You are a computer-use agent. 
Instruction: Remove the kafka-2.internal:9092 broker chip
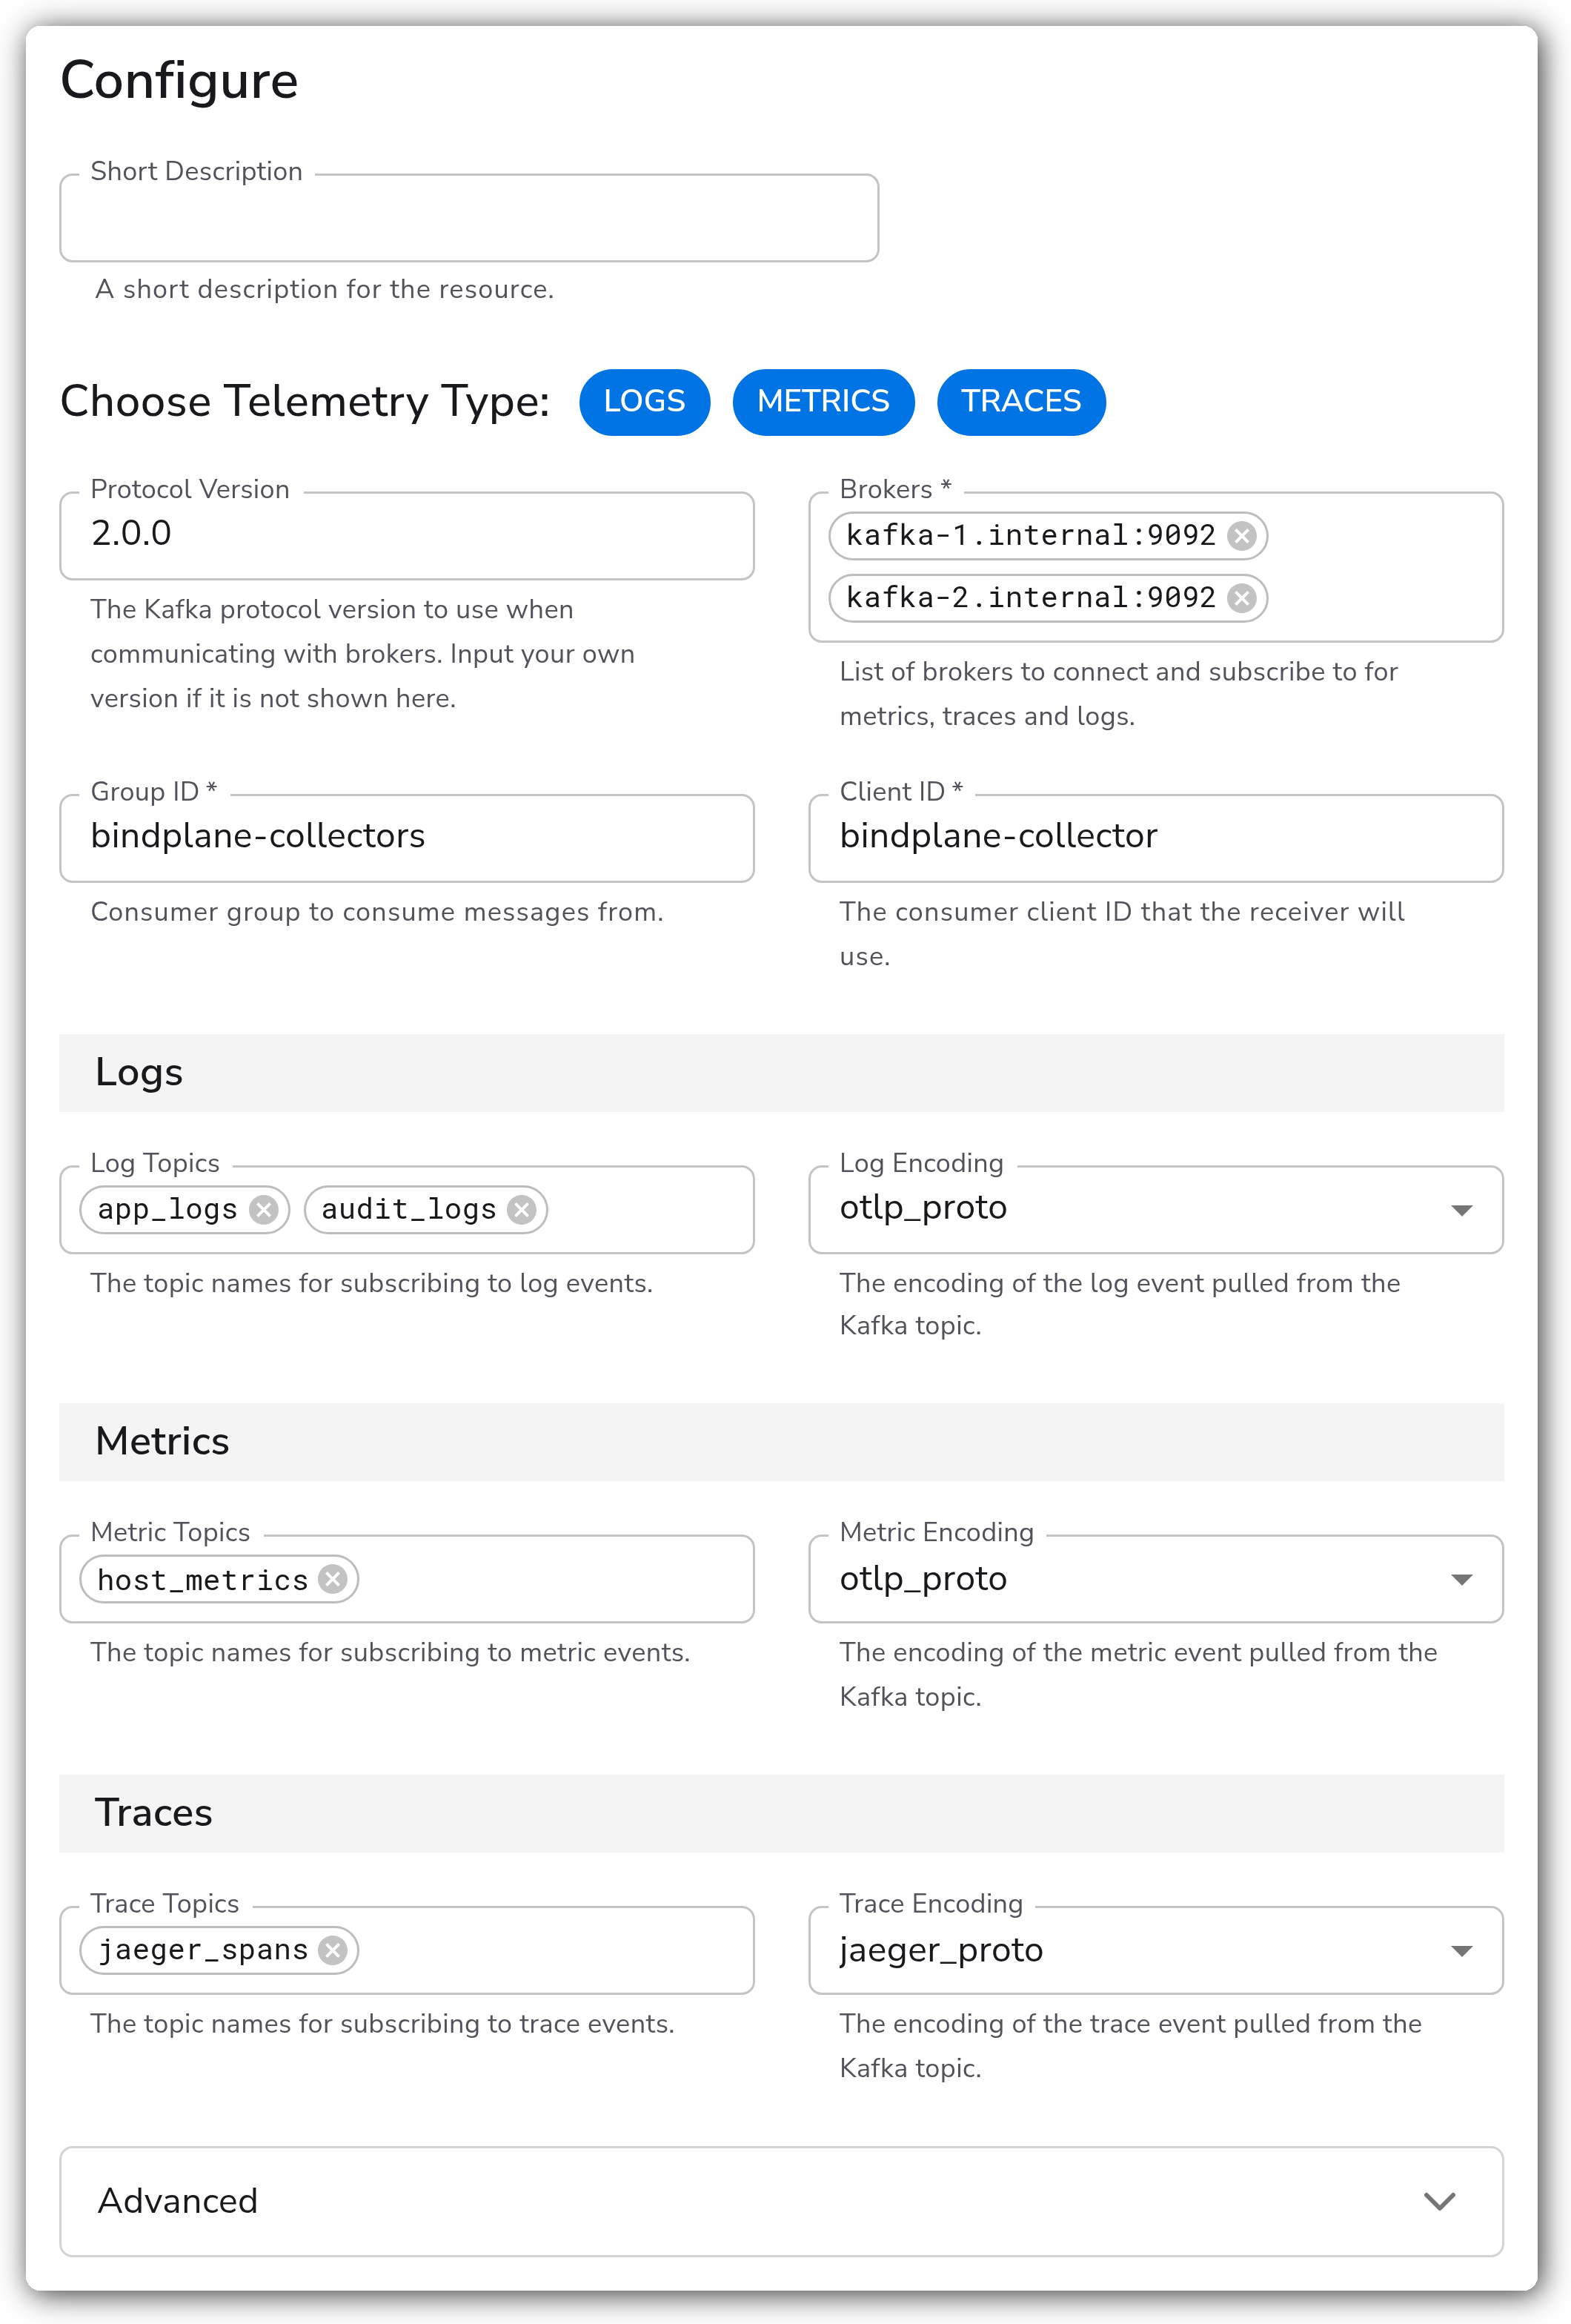1241,598
